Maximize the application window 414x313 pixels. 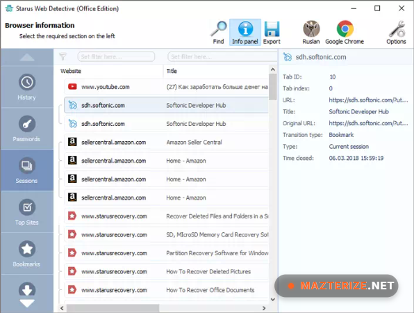377,8
